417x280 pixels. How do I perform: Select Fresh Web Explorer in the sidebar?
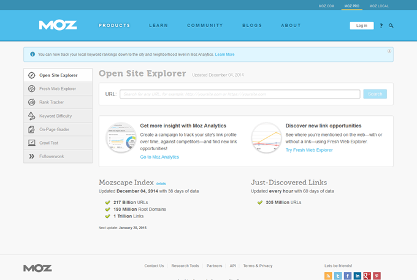point(58,89)
